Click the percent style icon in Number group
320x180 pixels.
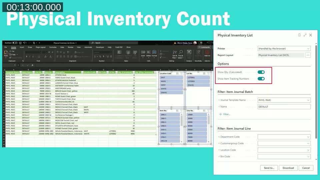tap(100, 57)
